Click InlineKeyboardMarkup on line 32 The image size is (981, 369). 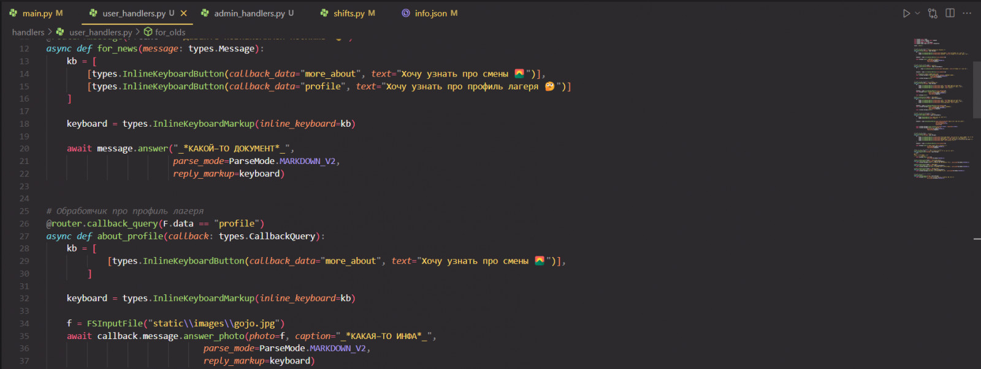[x=204, y=298]
